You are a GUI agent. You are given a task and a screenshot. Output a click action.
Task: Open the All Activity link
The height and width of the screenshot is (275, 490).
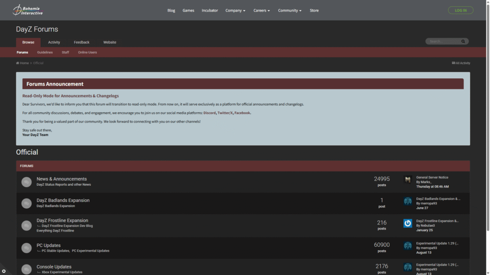point(461,63)
